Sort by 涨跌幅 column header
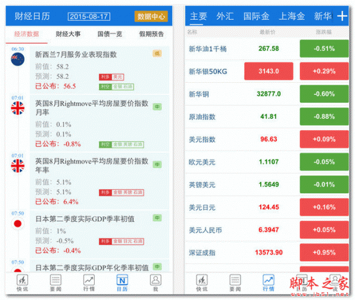This screenshot has width=355, height=300. 324,32
